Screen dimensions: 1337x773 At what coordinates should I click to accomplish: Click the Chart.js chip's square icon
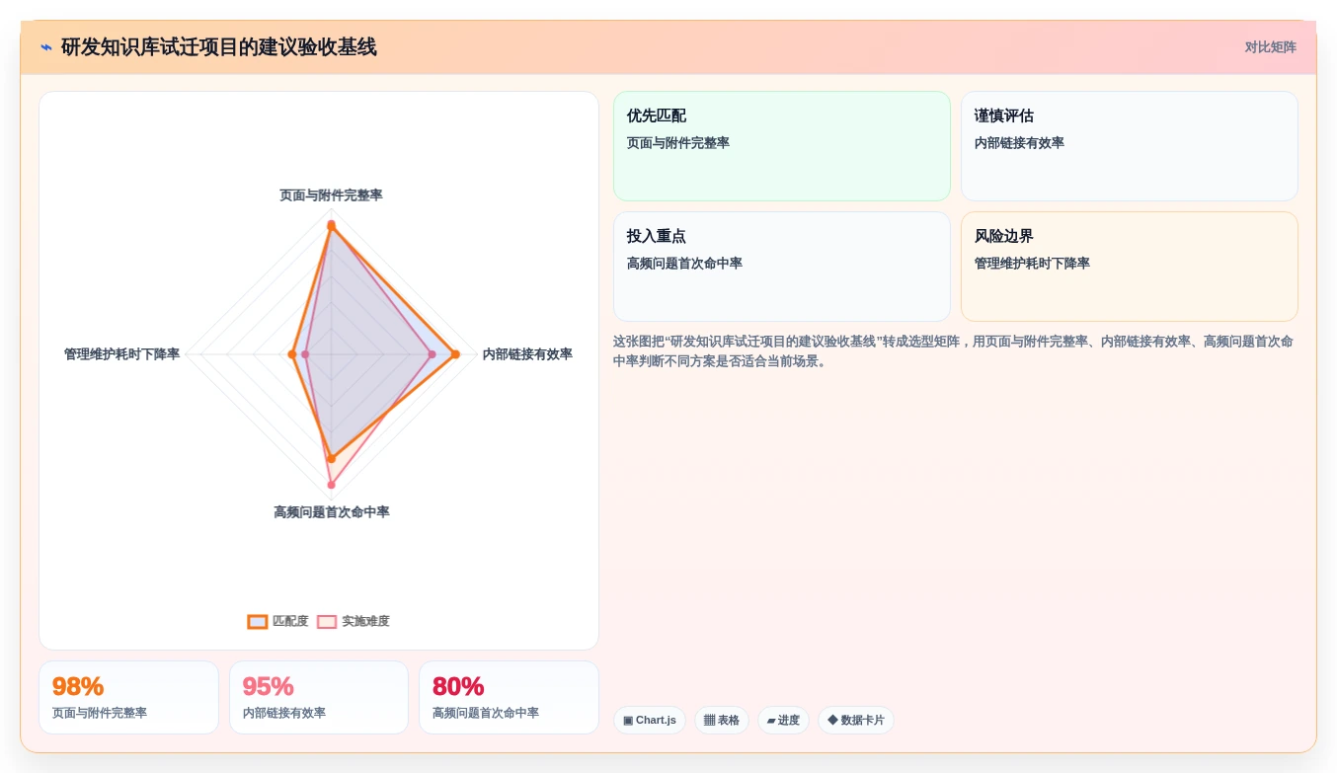(628, 721)
